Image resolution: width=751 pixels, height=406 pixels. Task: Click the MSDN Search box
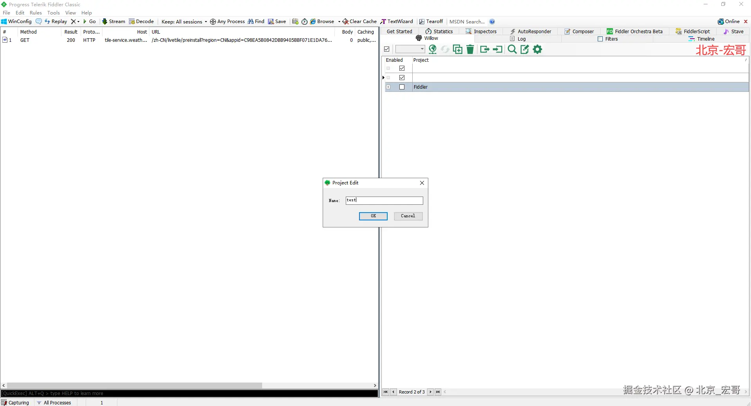467,21
